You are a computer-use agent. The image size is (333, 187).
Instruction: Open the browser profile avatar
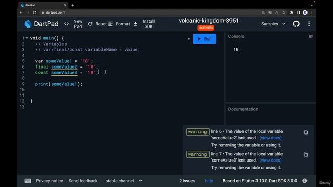click(x=305, y=12)
